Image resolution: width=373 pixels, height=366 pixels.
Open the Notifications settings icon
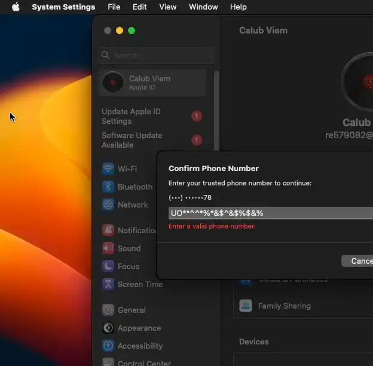tap(108, 230)
